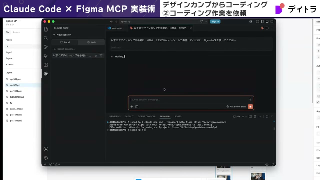Go back with the title bar left arrow

coord(111,21)
